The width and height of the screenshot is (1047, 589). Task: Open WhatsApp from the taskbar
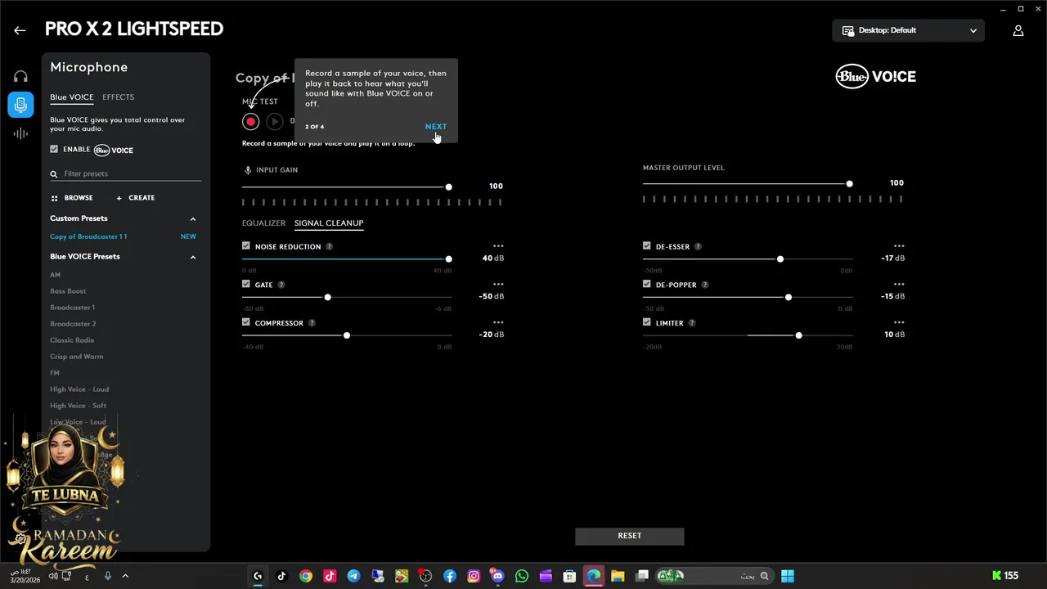point(522,576)
